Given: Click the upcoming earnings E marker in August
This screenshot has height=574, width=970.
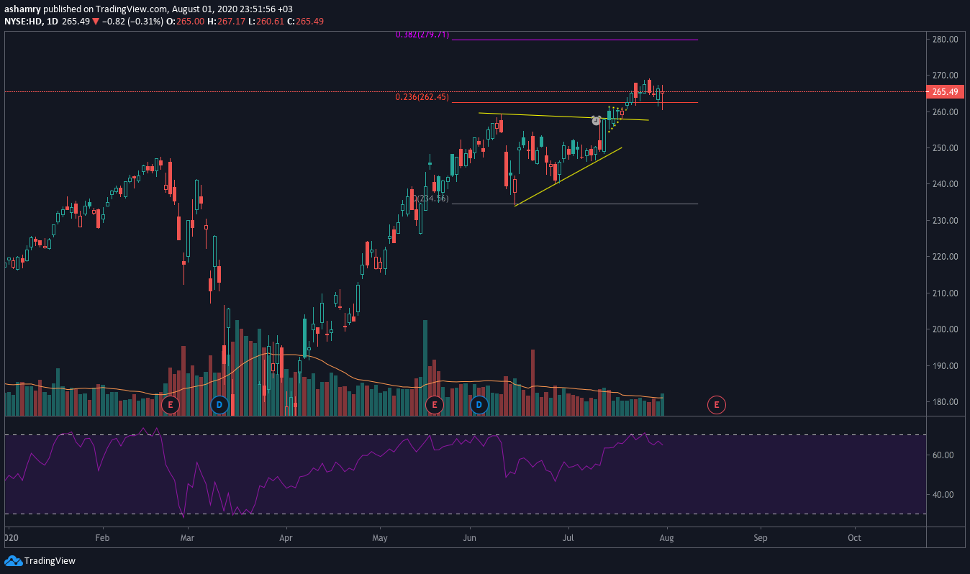Looking at the screenshot, I should (x=716, y=405).
